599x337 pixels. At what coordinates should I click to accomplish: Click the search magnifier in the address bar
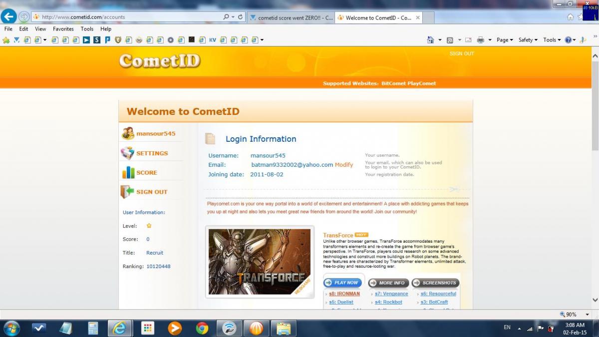click(226, 17)
